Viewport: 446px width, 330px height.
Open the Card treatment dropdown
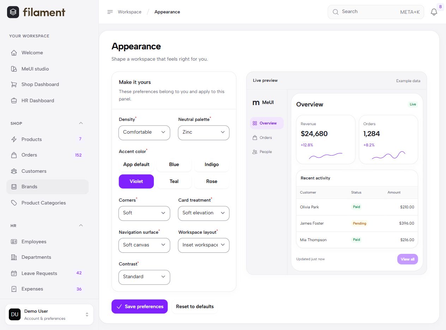coord(204,213)
